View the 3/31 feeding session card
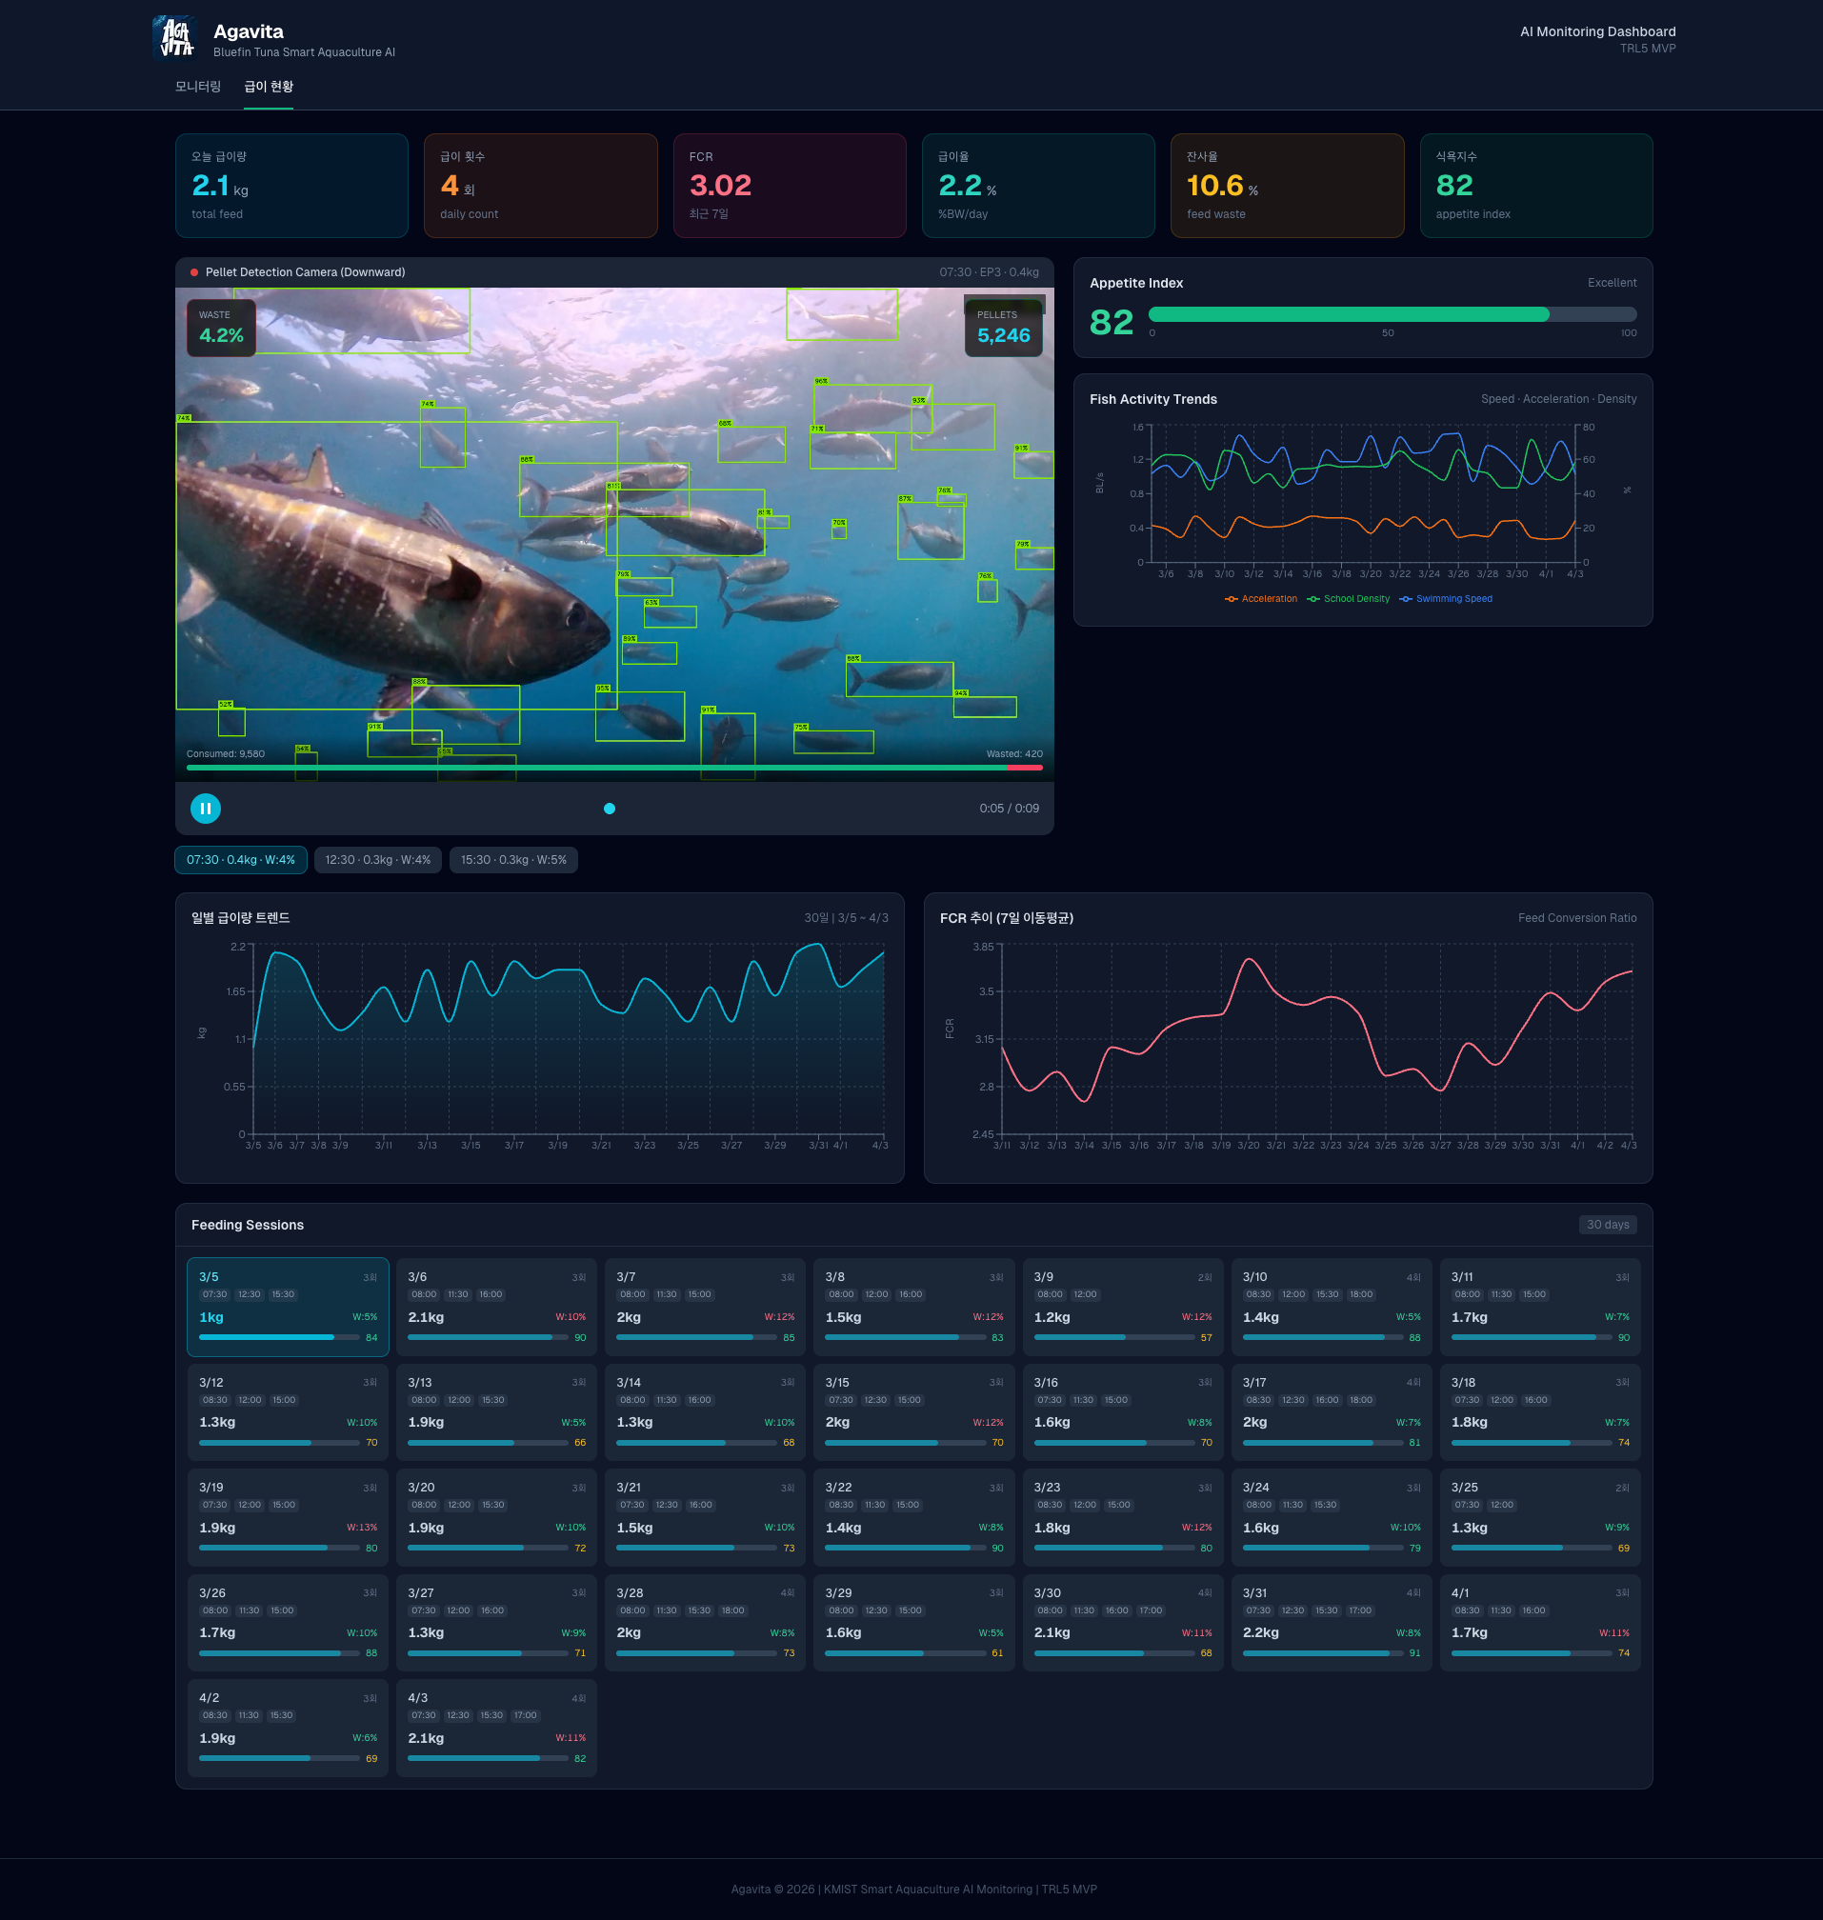Viewport: 1823px width, 1920px height. click(x=1332, y=1623)
